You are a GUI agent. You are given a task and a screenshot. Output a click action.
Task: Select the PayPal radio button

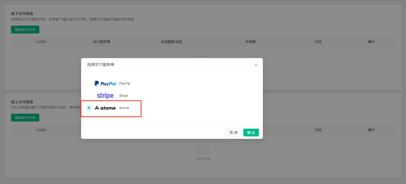click(89, 84)
